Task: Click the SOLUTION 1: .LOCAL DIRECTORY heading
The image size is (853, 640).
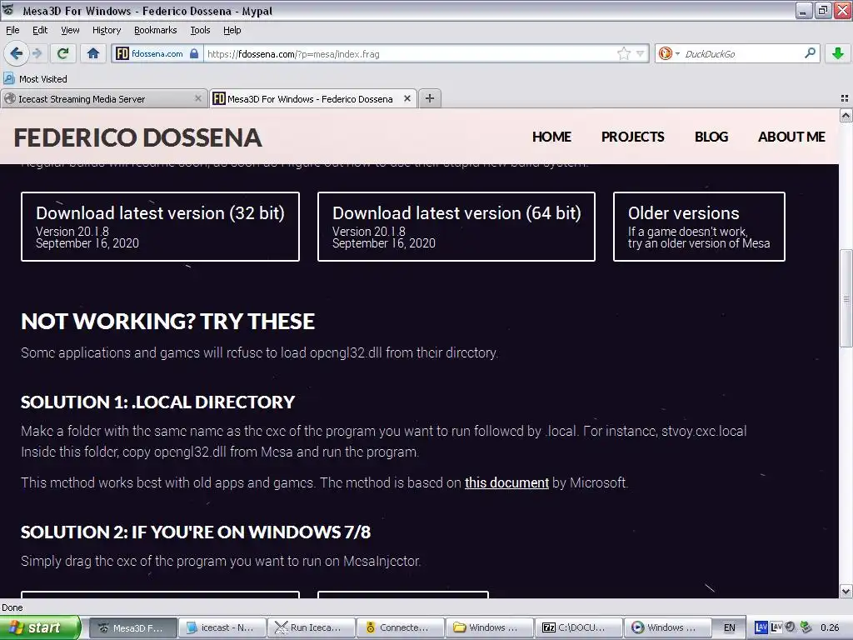Action: coord(157,402)
